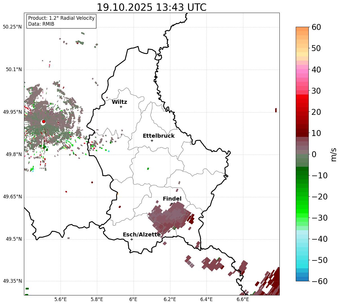Click the Wiltz city label
Viewport: 340px width, 305px height.
click(x=119, y=102)
